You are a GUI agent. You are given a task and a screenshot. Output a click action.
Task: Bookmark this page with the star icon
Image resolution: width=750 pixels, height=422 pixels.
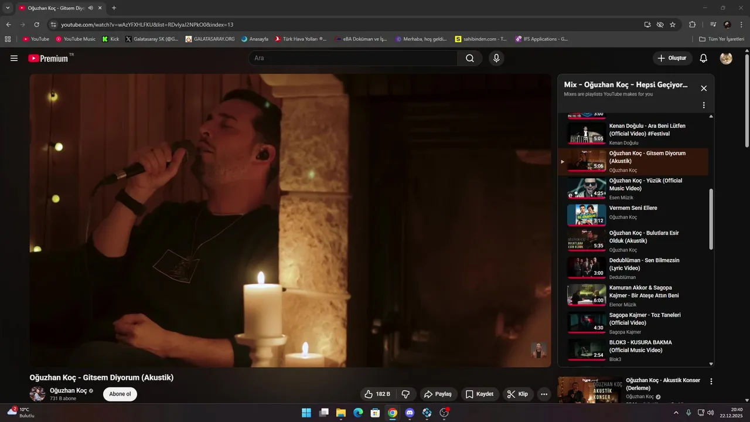point(673,25)
